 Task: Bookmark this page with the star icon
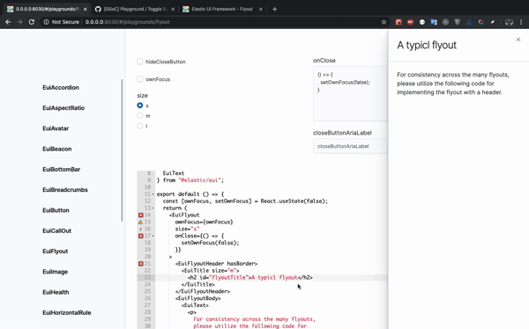[x=384, y=22]
